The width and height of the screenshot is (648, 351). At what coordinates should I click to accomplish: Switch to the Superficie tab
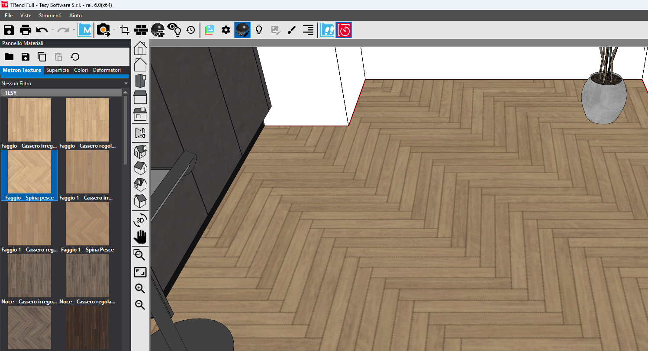[58, 70]
